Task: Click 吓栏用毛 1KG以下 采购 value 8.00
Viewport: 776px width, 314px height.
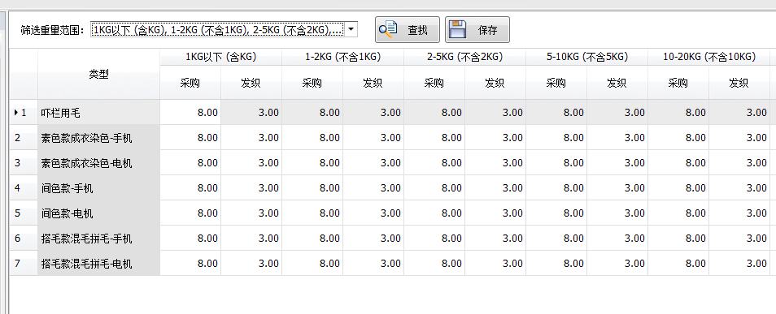Action: tap(190, 113)
